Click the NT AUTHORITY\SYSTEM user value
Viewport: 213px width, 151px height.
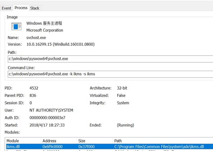51,110
